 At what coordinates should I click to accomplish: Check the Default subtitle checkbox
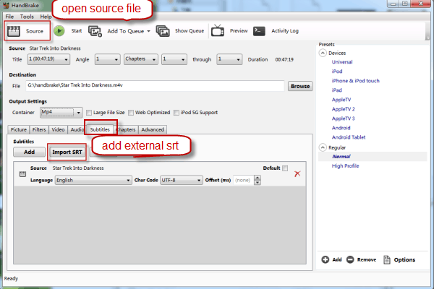285,168
